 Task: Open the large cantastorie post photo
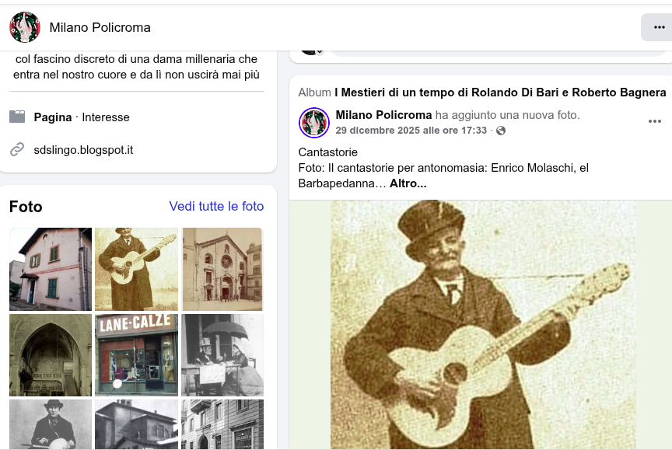(482, 325)
